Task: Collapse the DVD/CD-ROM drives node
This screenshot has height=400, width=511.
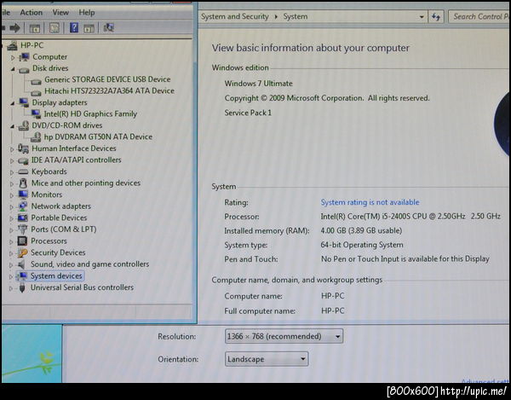Action: pos(12,126)
